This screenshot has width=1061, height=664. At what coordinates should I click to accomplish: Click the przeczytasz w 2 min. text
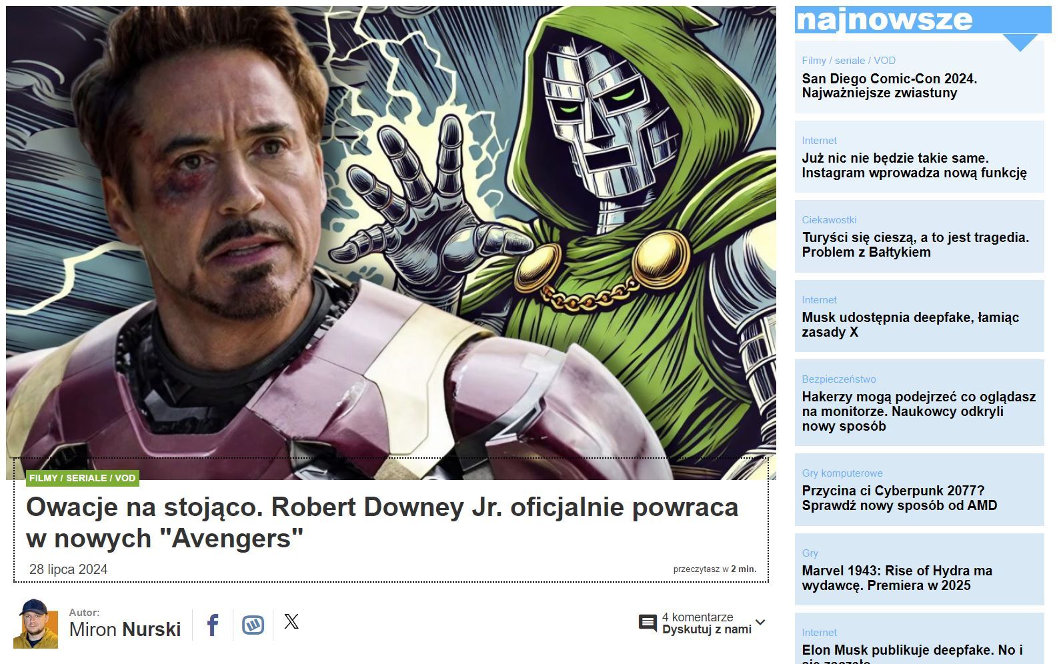click(715, 569)
